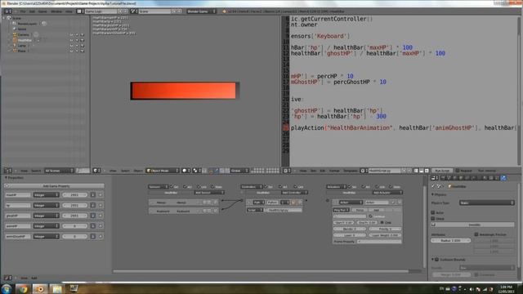Click the Invisible button in Physics panel
The height and width of the screenshot is (294, 523).
(472, 225)
